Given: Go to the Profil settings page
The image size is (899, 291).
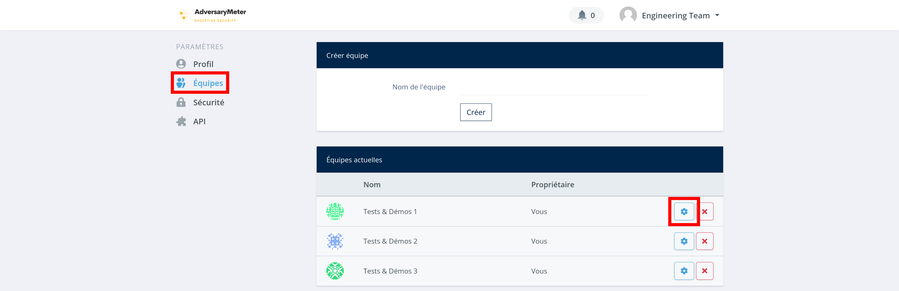Looking at the screenshot, I should [203, 64].
